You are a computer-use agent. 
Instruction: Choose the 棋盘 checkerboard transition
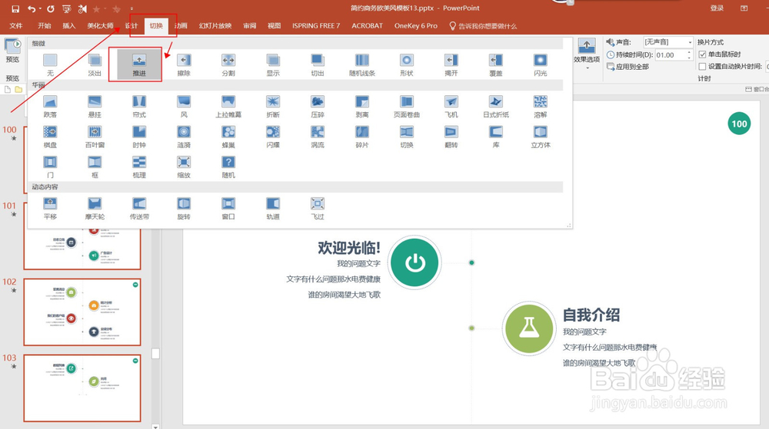pos(50,137)
